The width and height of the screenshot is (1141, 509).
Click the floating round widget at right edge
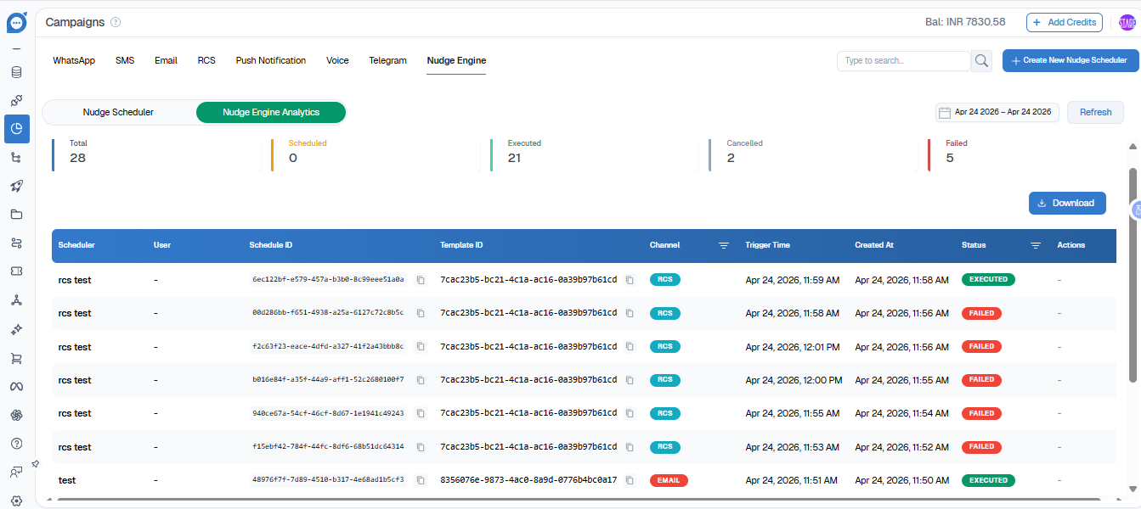[1136, 210]
